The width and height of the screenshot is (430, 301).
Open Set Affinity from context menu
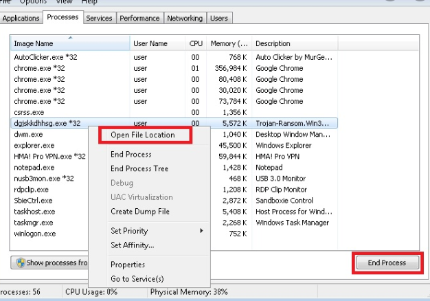pos(132,245)
